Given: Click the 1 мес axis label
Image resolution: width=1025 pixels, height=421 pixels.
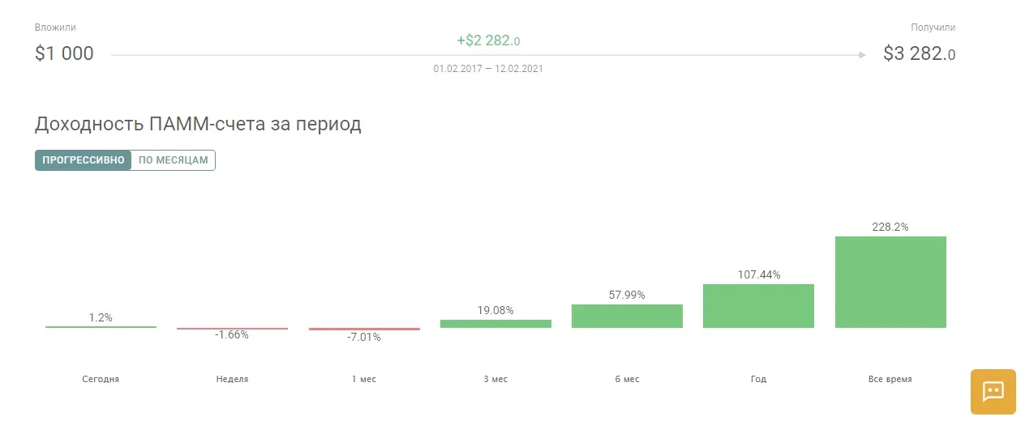Looking at the screenshot, I should [364, 379].
